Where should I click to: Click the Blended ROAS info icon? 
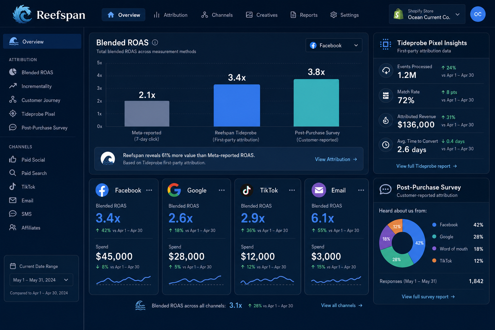(x=155, y=42)
